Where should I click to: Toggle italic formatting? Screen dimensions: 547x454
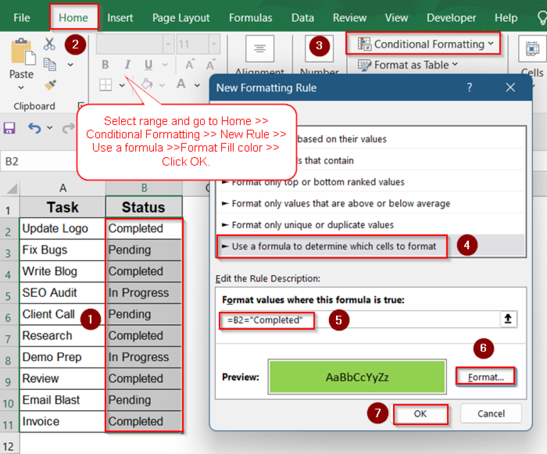tap(127, 64)
